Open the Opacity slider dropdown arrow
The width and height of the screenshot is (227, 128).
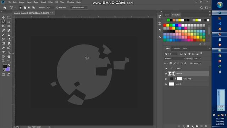point(200,59)
